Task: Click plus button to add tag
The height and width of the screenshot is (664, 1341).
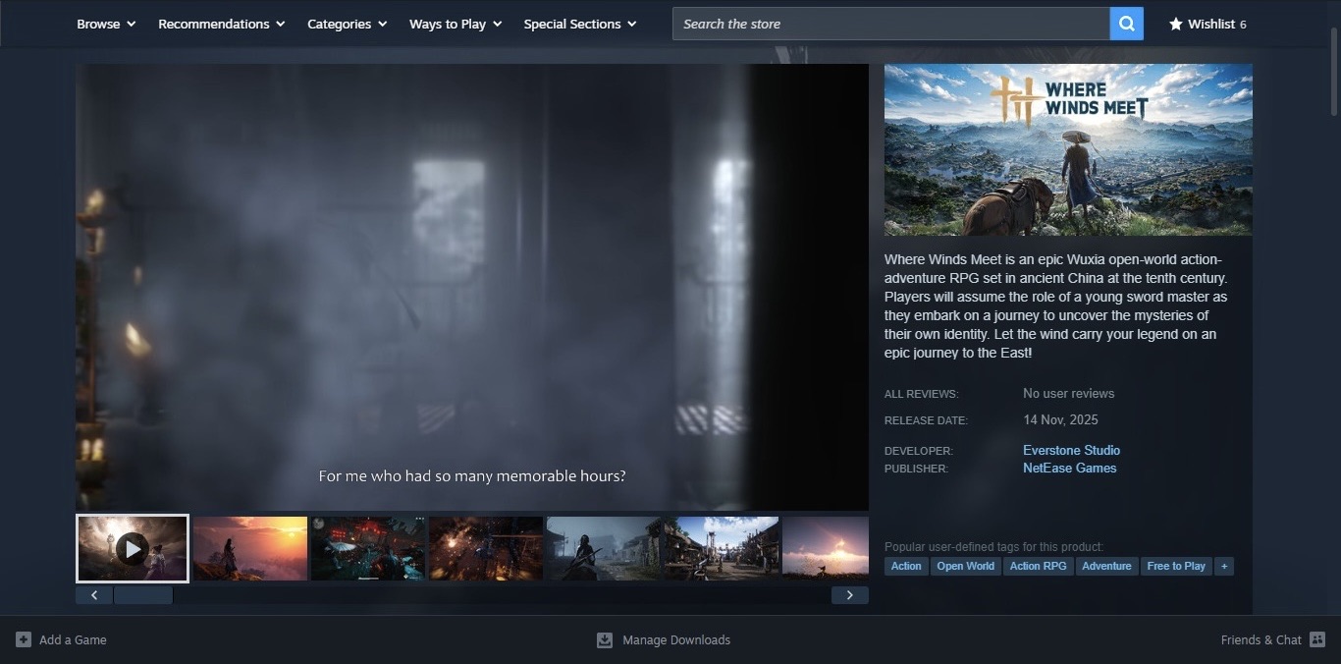Action: click(x=1223, y=566)
